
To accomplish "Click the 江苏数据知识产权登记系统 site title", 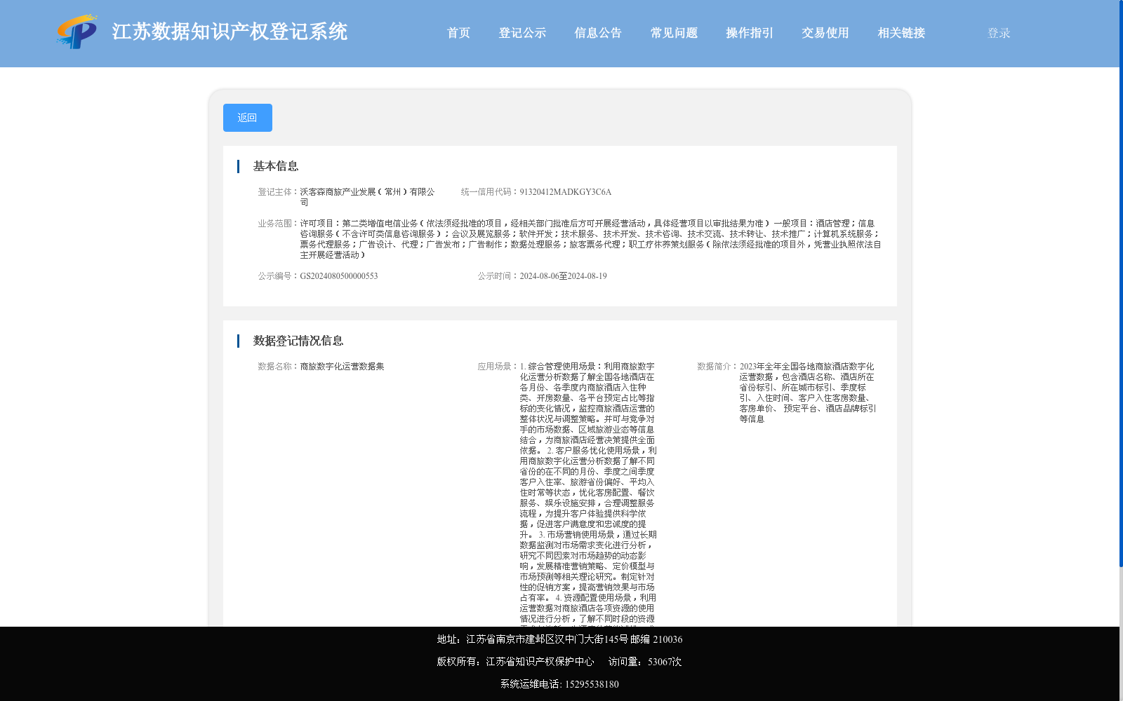I will 230,32.
